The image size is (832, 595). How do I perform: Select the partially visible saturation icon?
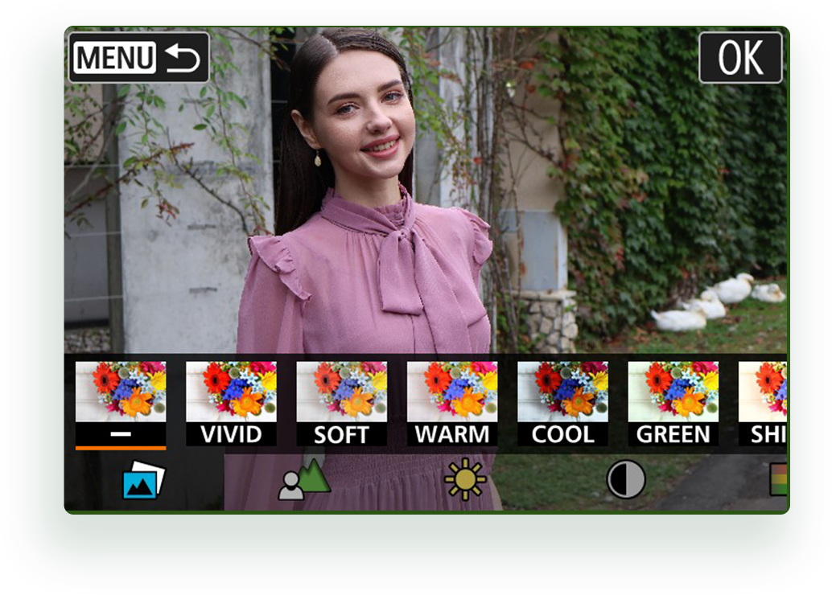(777, 479)
